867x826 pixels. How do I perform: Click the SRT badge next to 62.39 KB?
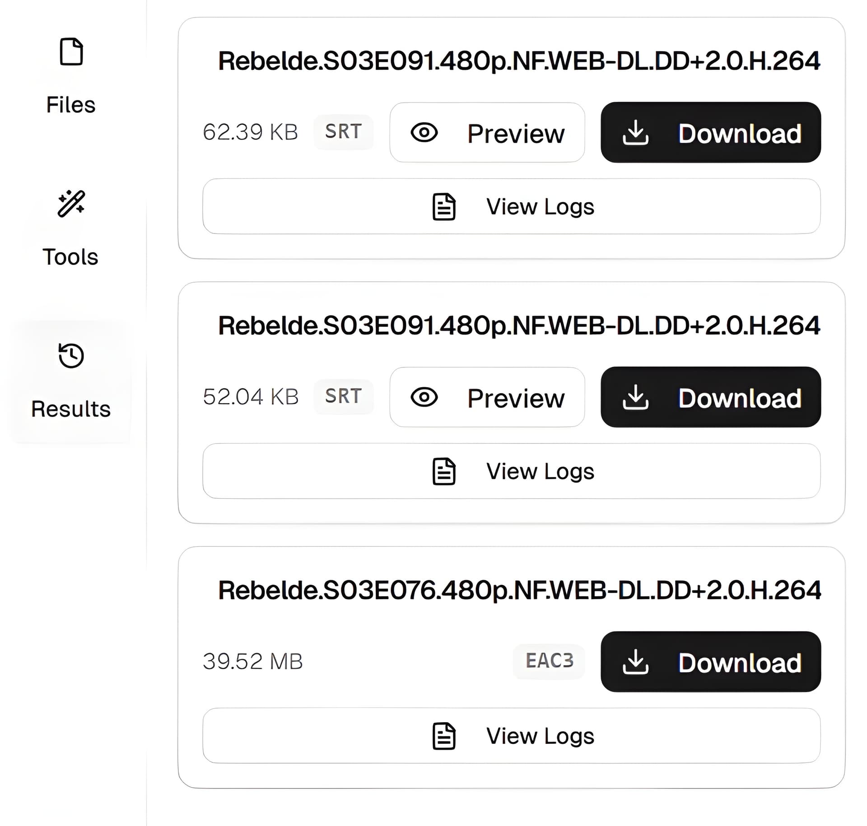pyautogui.click(x=344, y=132)
